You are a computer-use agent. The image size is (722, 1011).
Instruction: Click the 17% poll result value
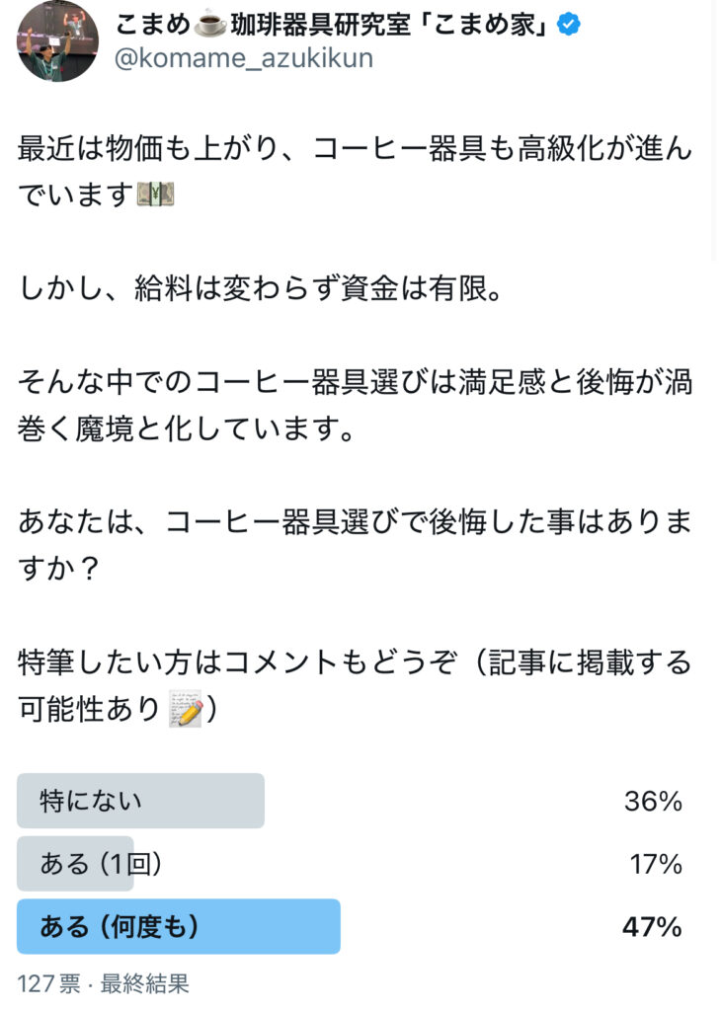click(656, 863)
